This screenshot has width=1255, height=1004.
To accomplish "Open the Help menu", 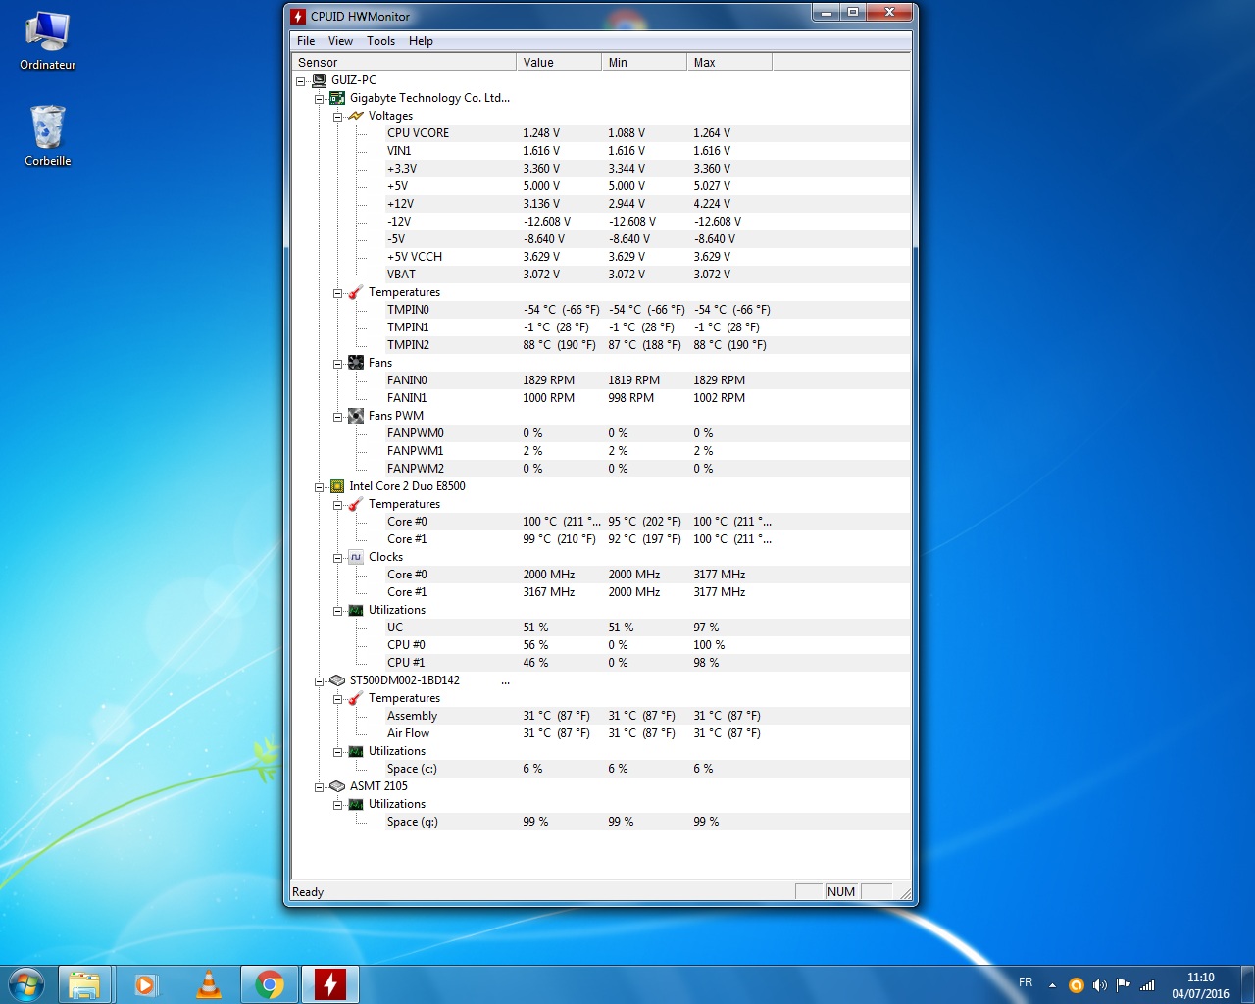I will pyautogui.click(x=421, y=41).
